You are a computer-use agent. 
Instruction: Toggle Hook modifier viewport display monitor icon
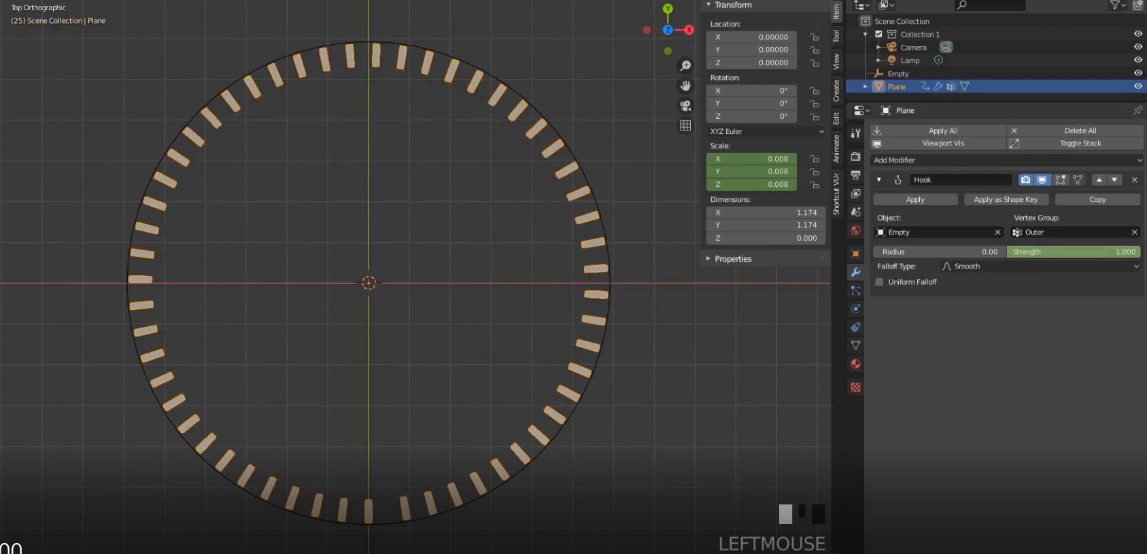tap(1042, 180)
